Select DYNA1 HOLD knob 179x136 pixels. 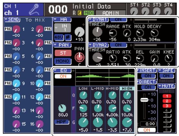(x=140, y=33)
